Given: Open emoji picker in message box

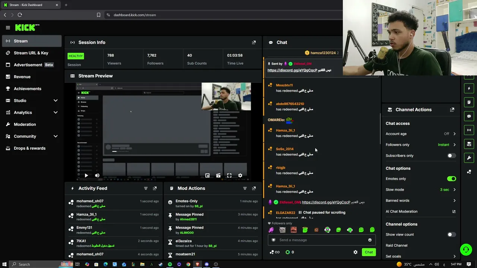Looking at the screenshot, I should coord(370,240).
